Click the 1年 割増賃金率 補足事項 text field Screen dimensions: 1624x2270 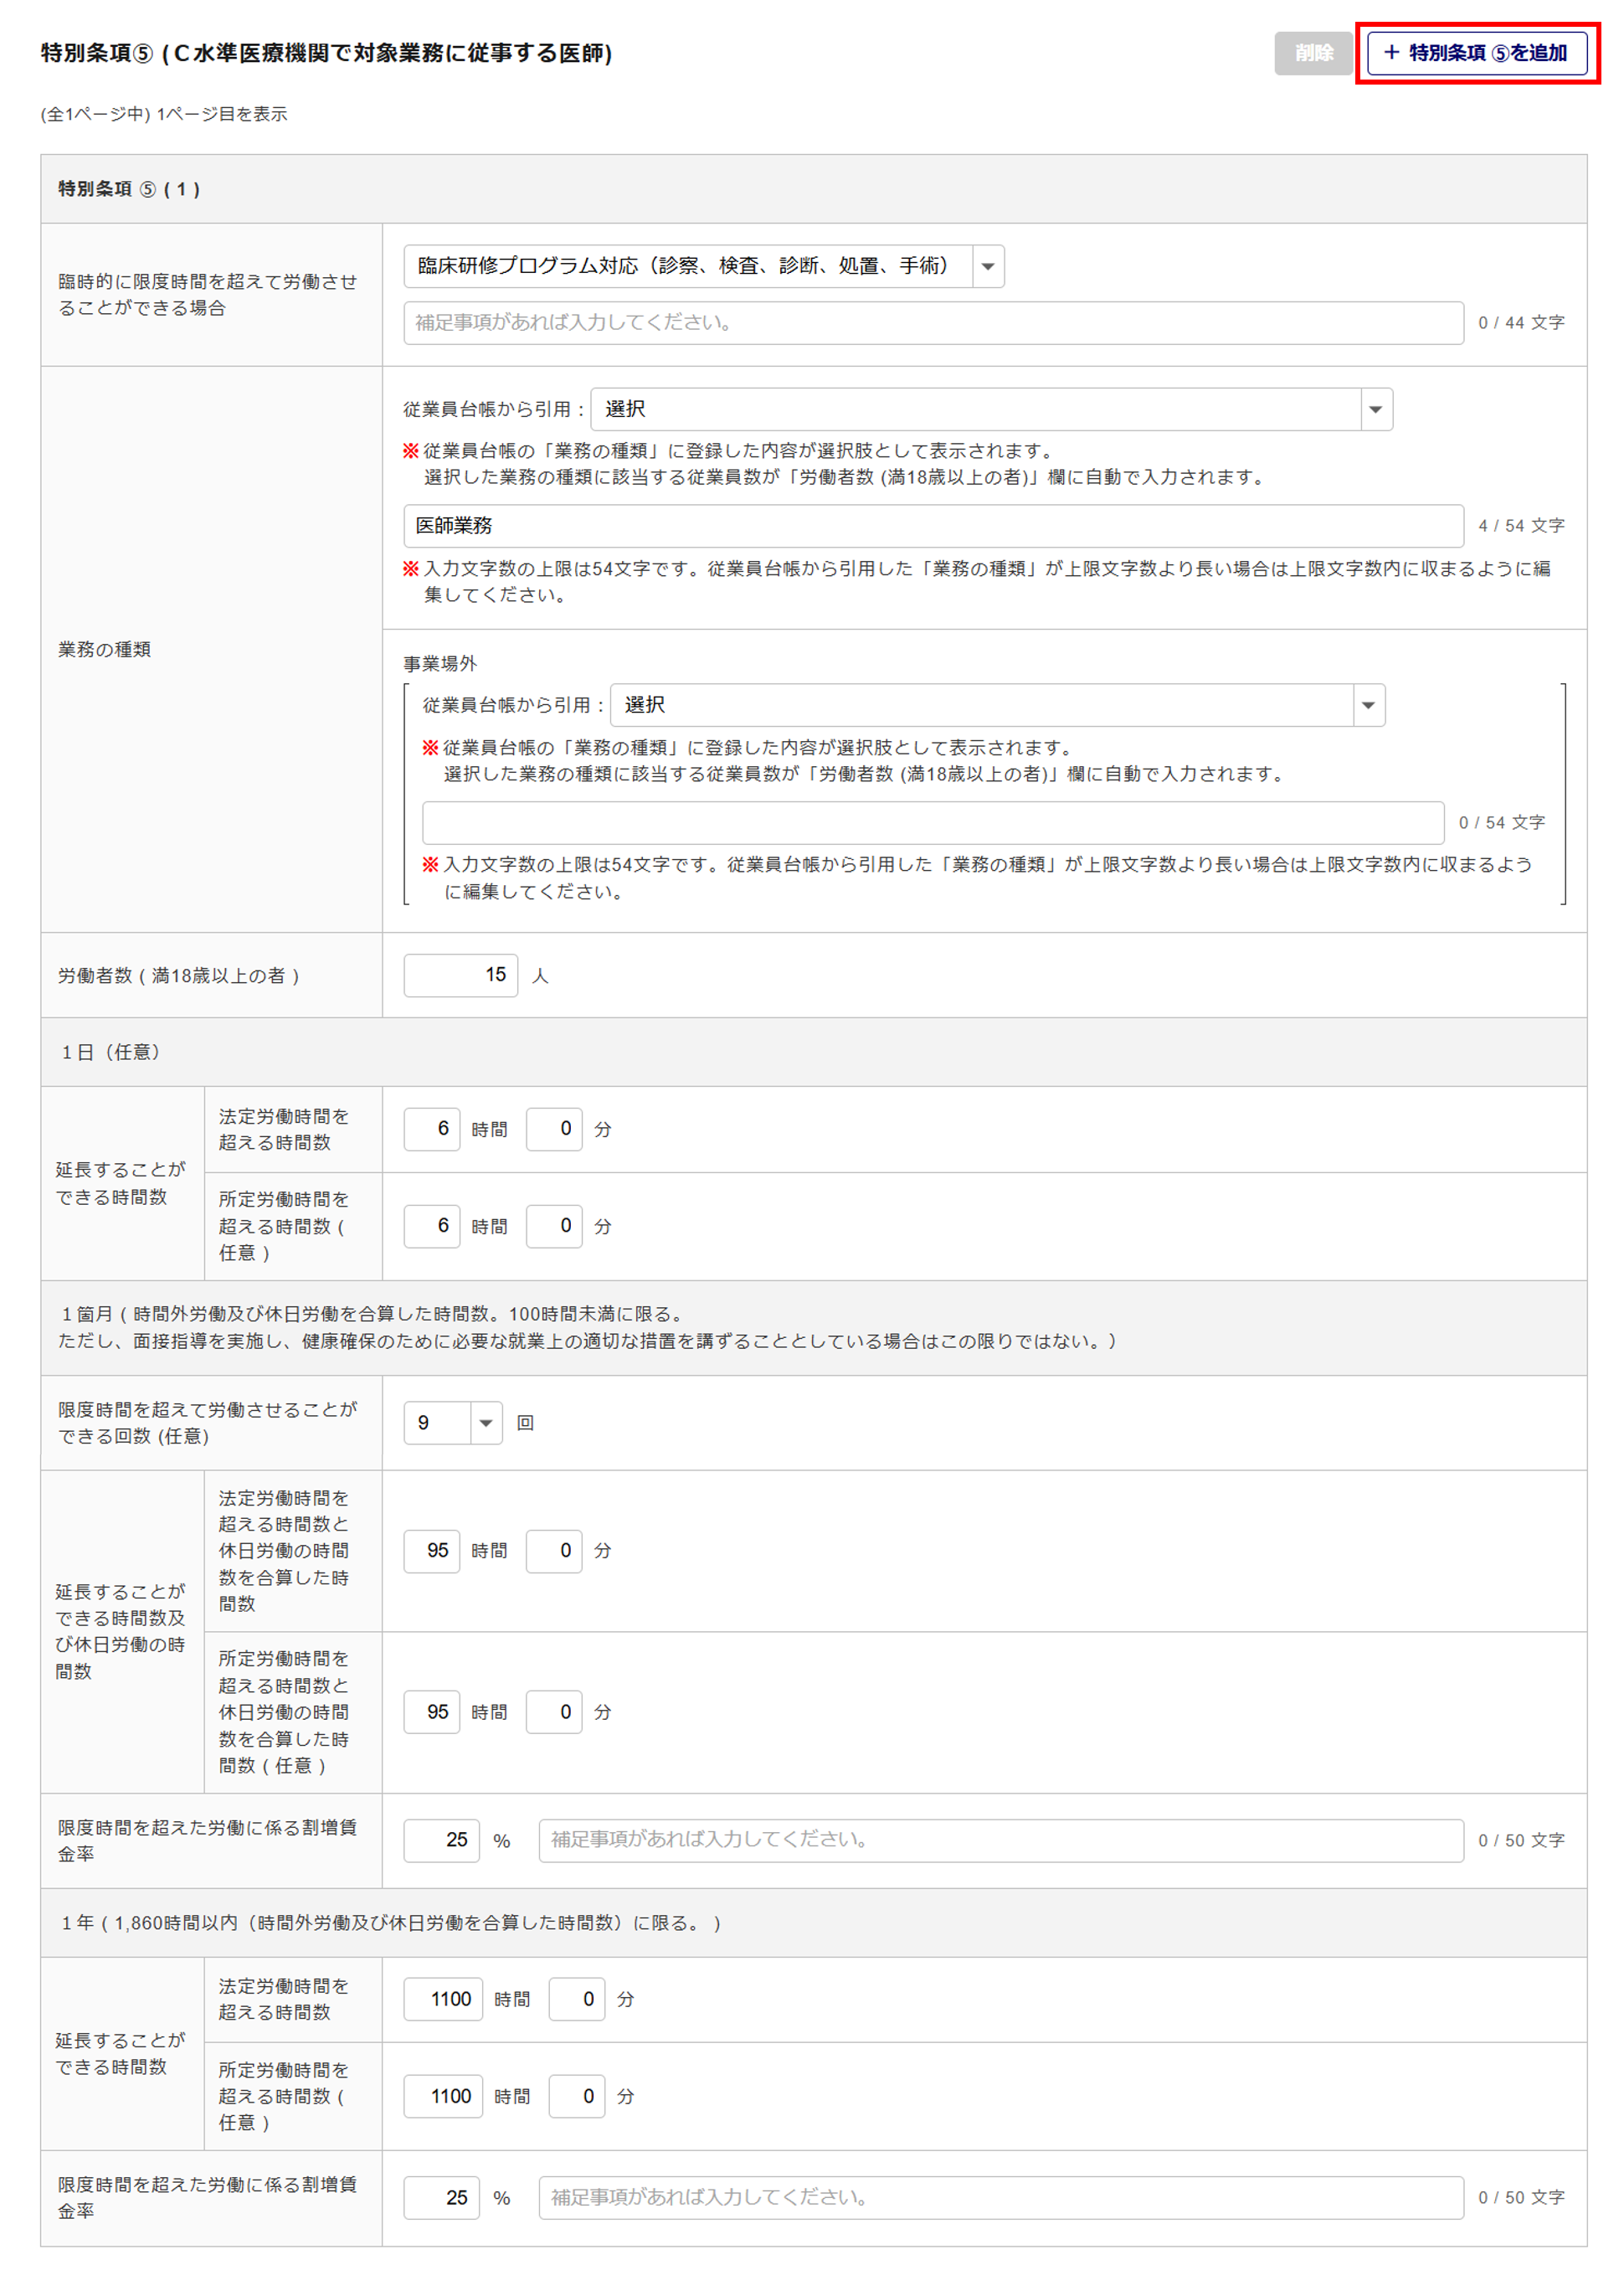click(1000, 2198)
